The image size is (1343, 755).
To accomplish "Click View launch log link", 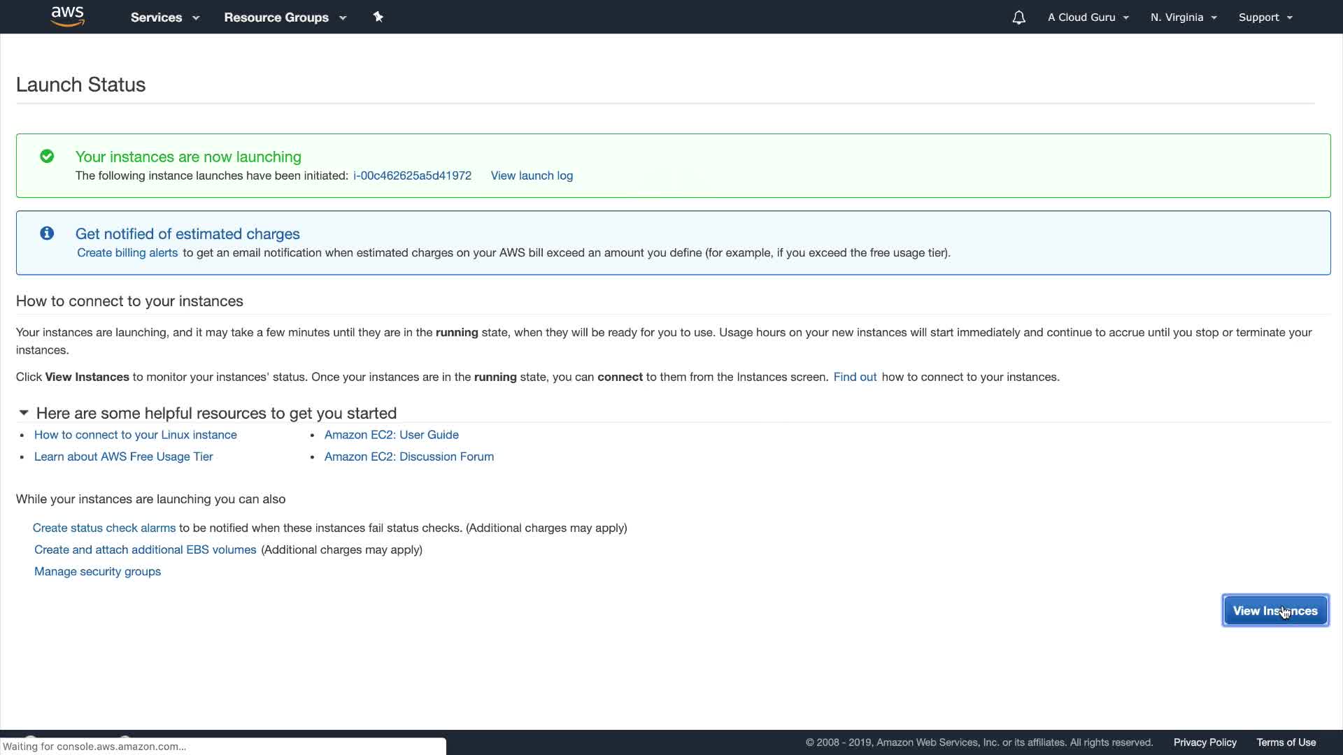I will point(532,175).
